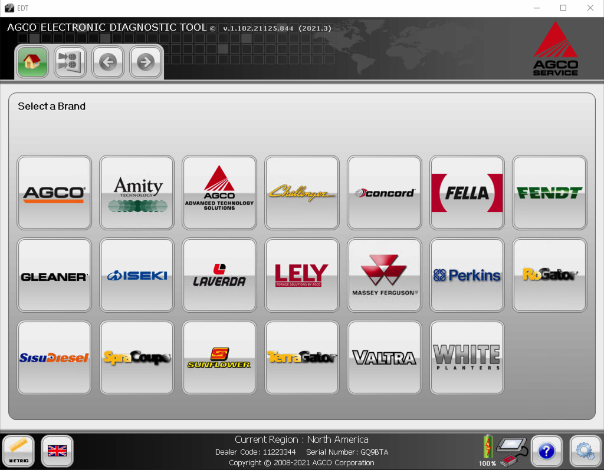This screenshot has width=604, height=470.
Task: Select the Gleaner brand tile
Action: click(x=54, y=275)
